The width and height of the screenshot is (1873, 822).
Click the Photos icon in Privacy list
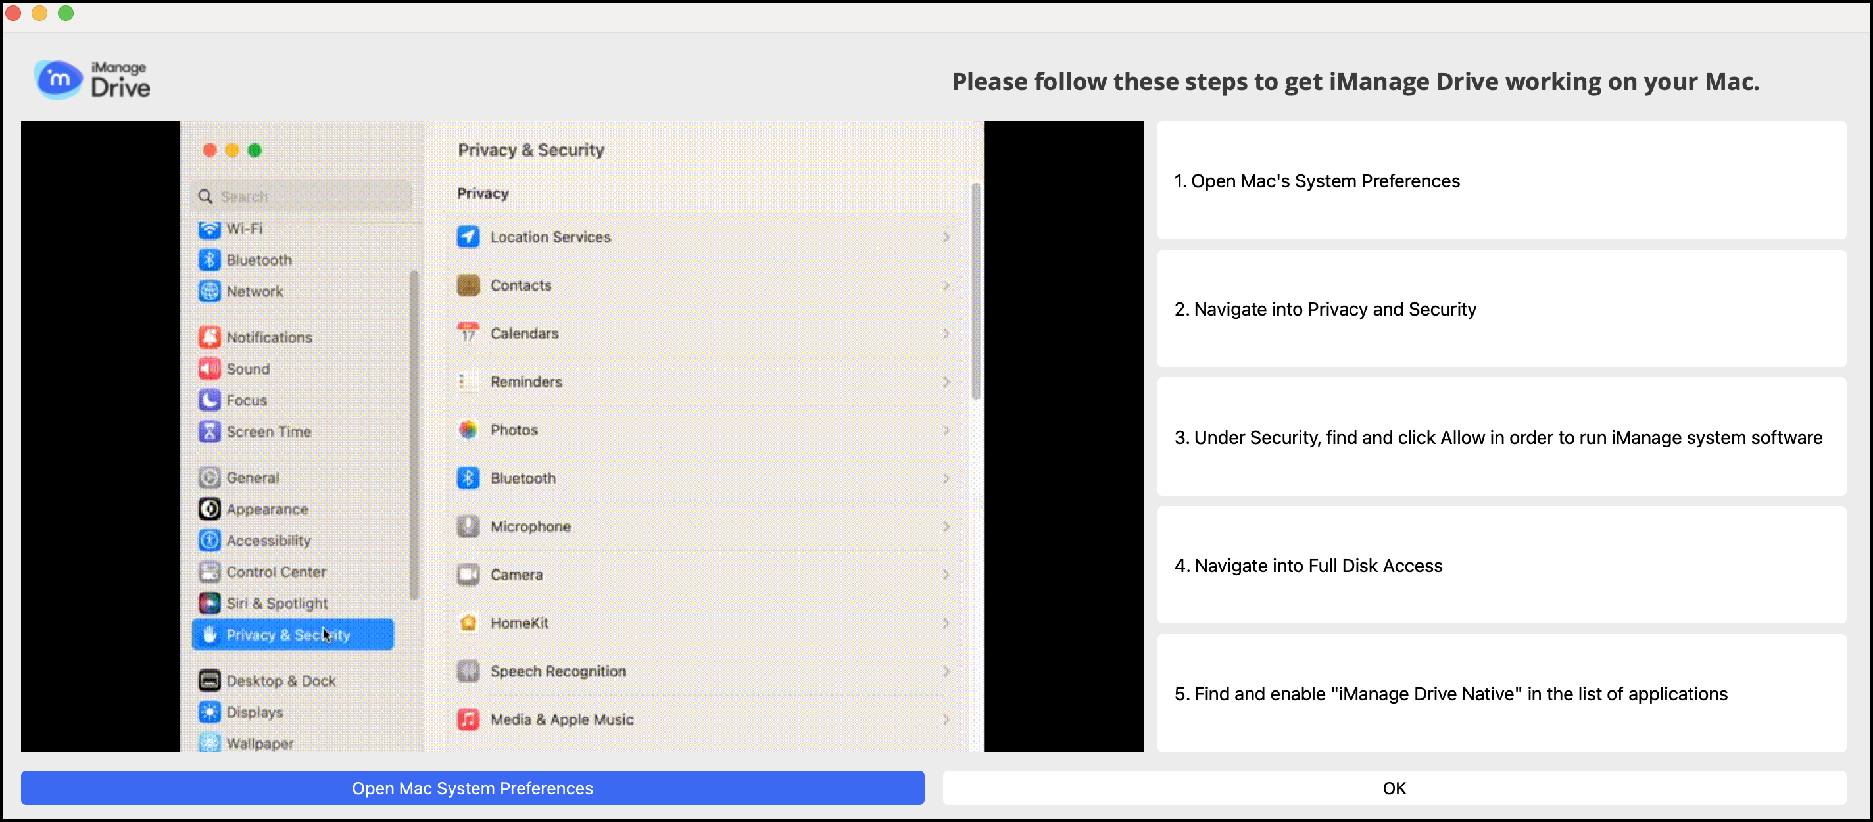pyautogui.click(x=469, y=429)
